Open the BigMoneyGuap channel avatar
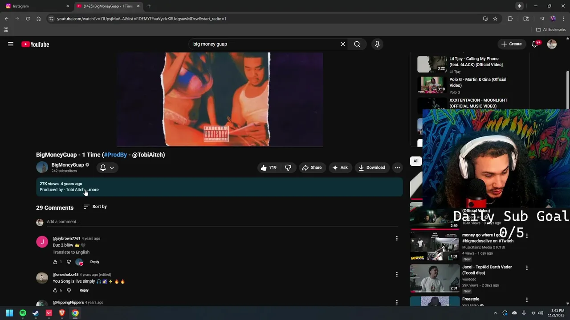 coord(42,167)
